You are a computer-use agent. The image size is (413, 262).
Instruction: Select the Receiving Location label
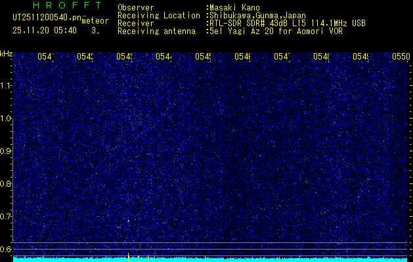tap(159, 16)
